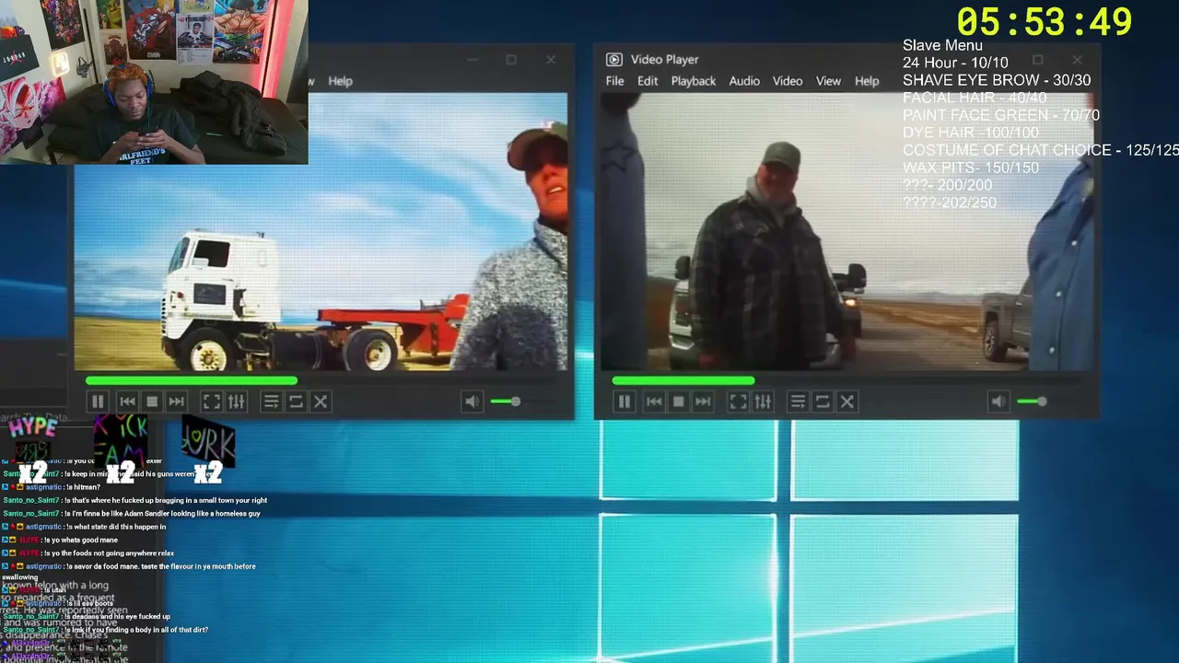Pause playback in the left video player
1179x663 pixels.
pyautogui.click(x=98, y=401)
